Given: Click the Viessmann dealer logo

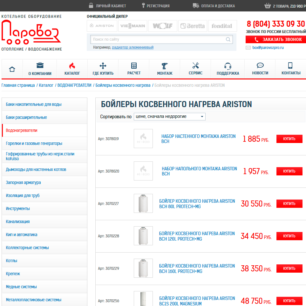Looking at the screenshot, I should [133, 26].
